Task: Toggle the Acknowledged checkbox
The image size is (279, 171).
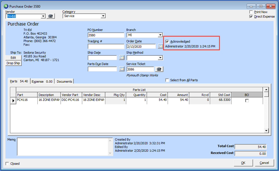Action: coord(167,41)
